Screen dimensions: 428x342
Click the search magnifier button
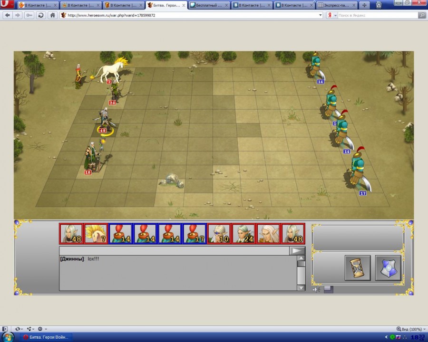(422, 15)
